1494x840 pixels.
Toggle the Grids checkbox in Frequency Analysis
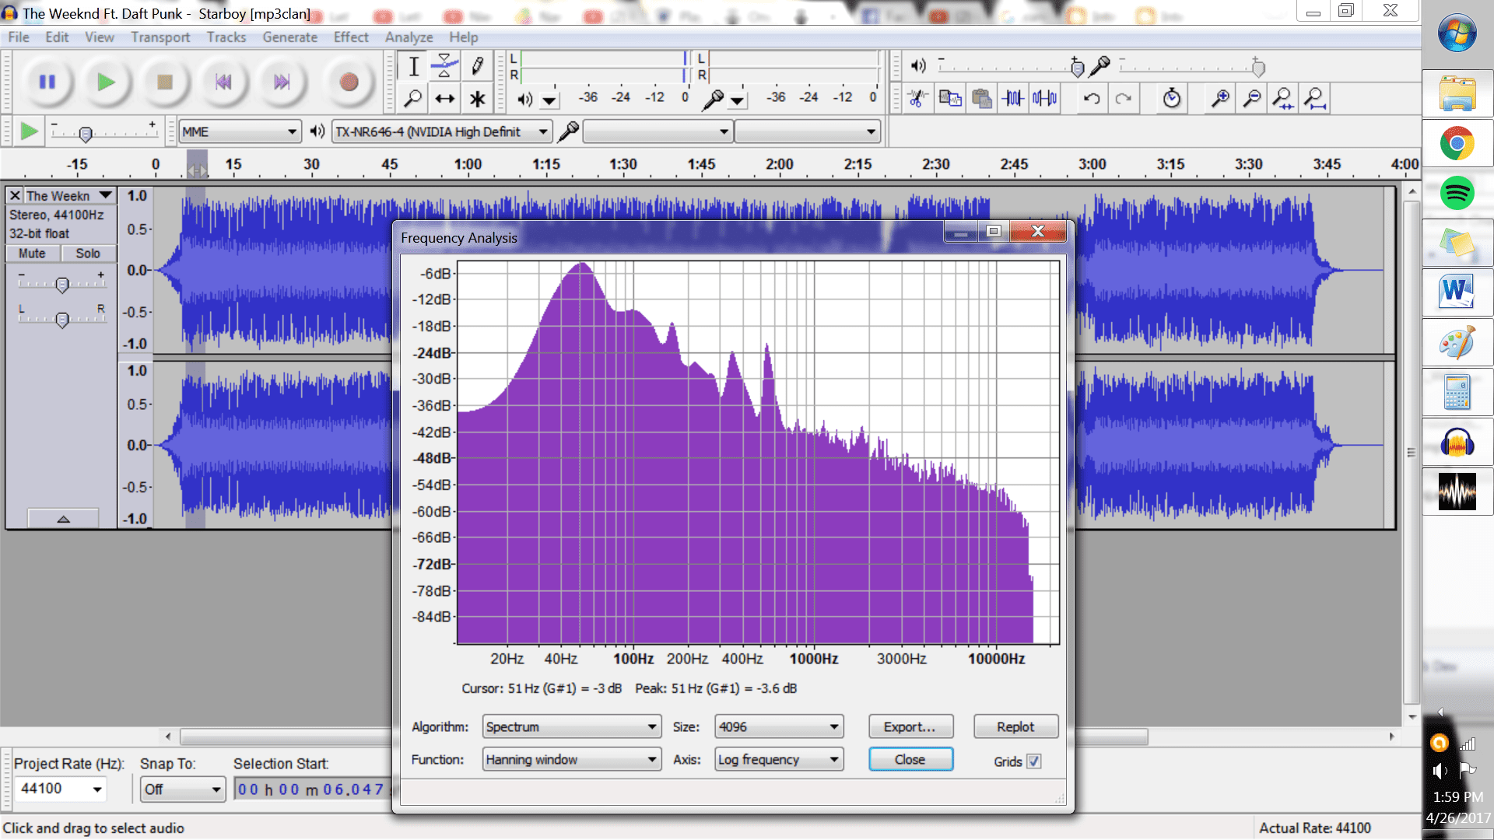click(1034, 761)
